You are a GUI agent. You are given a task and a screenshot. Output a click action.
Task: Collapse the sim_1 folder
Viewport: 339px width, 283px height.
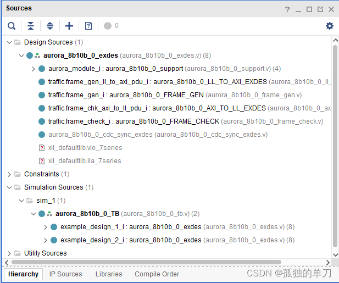21,201
